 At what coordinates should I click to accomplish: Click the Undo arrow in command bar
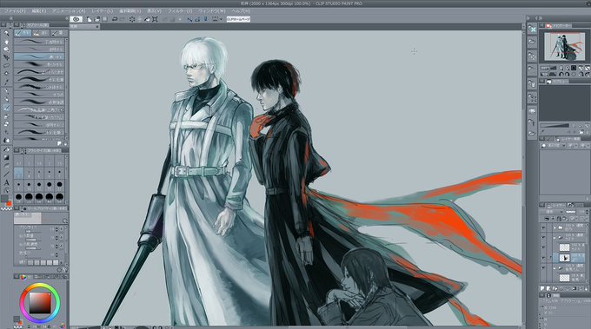point(114,19)
